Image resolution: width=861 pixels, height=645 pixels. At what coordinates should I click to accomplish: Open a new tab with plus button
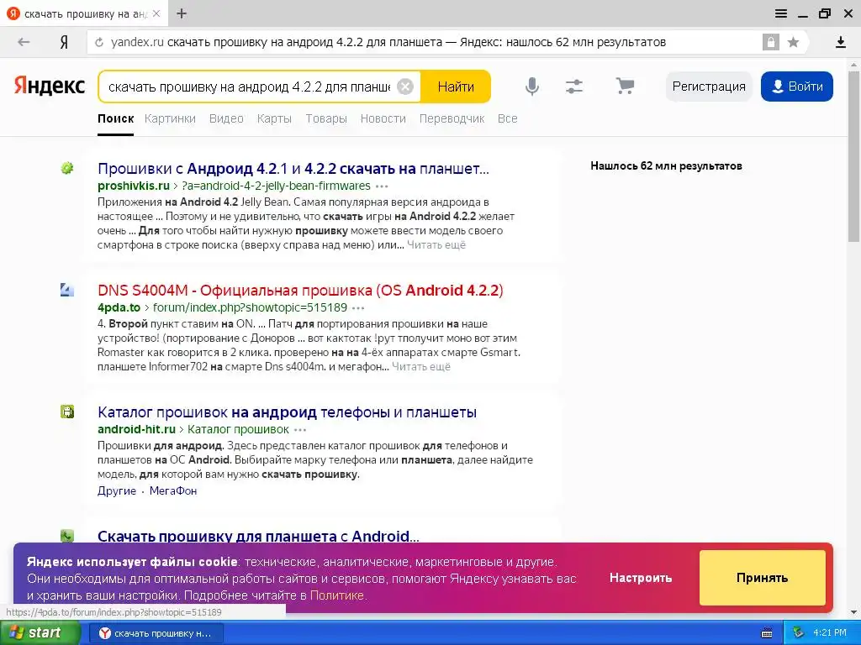coord(182,13)
